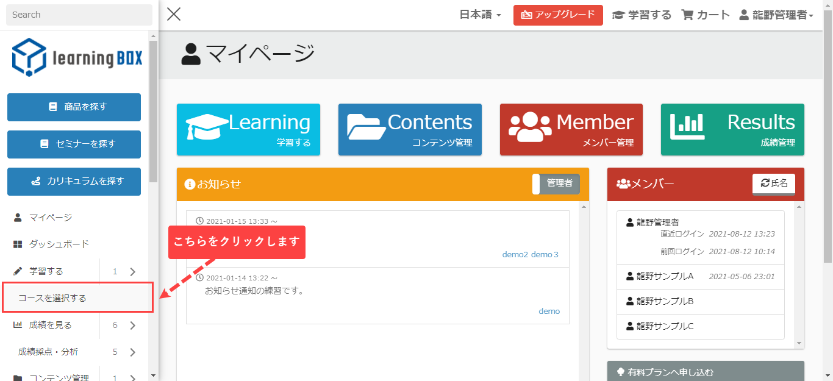Click the セミナーを探す button

(74, 144)
